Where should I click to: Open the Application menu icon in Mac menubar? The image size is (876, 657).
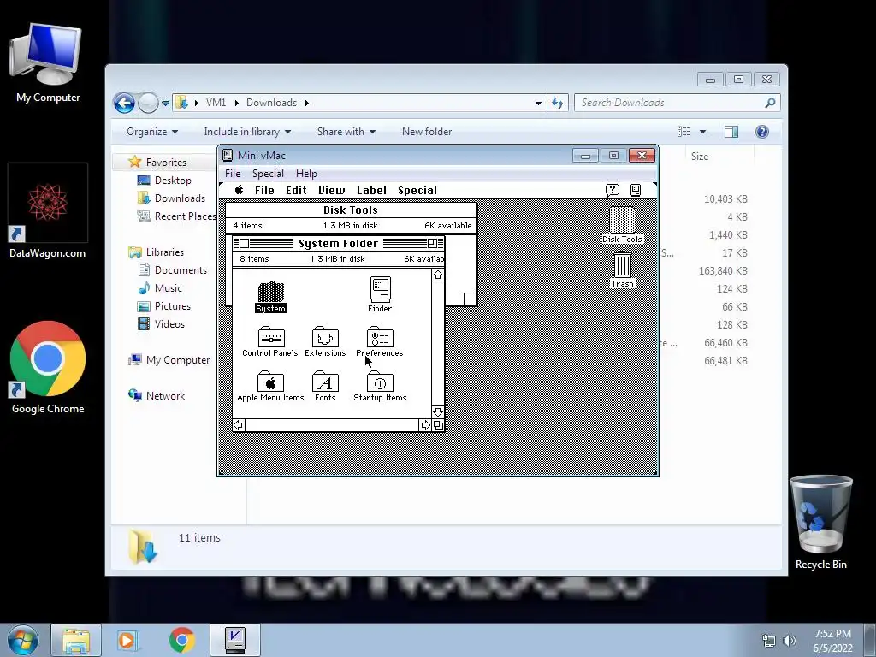636,190
